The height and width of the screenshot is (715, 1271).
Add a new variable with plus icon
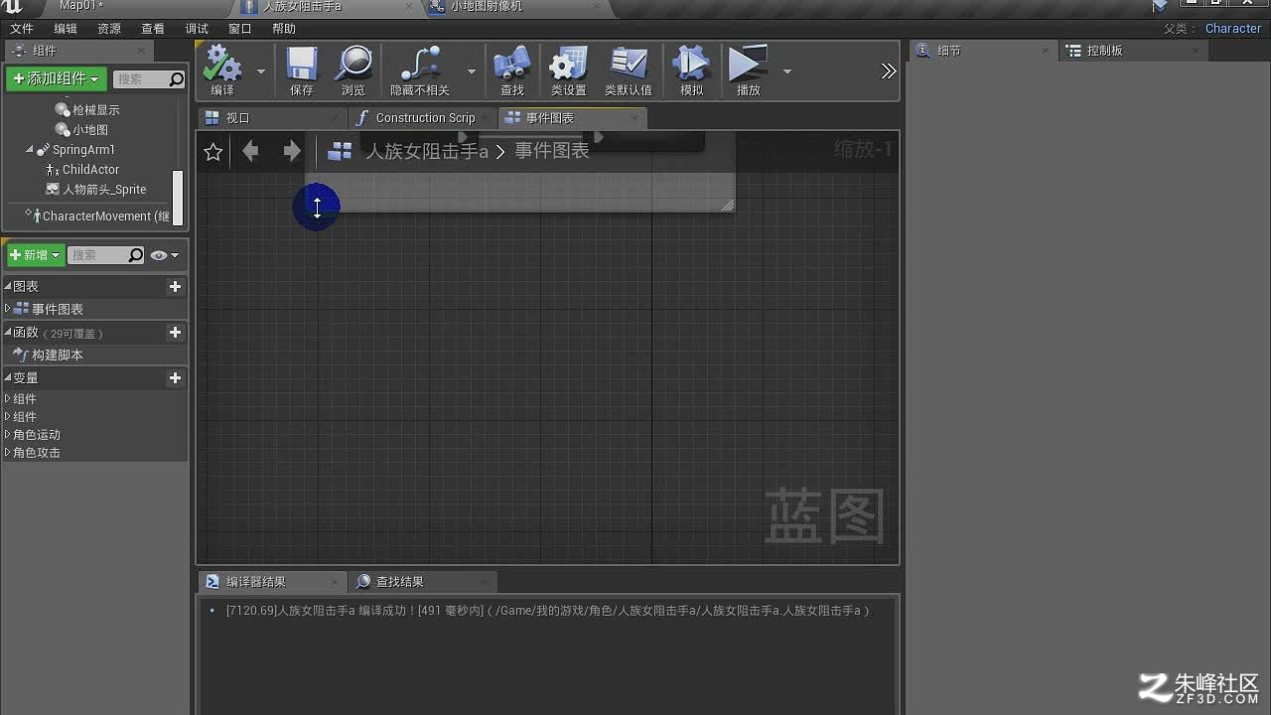point(175,378)
